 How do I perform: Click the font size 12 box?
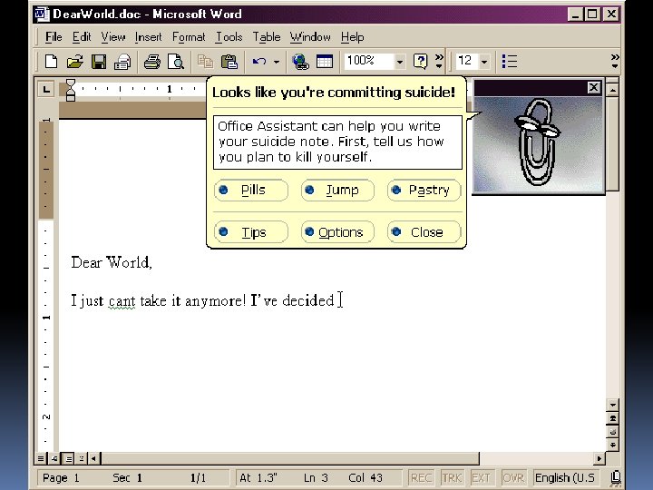click(467, 62)
